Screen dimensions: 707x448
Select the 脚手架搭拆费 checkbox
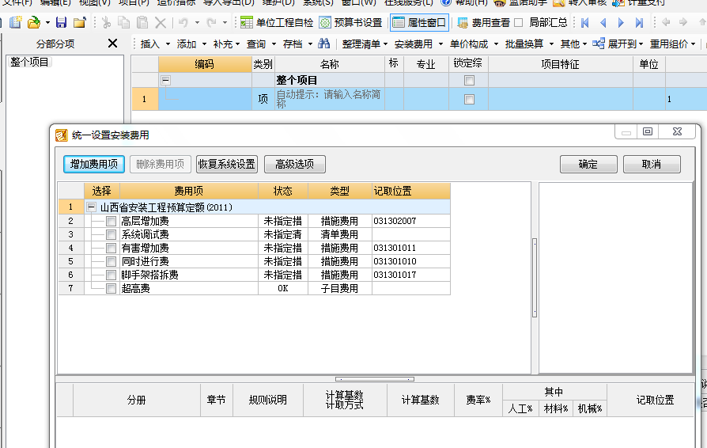(x=111, y=275)
